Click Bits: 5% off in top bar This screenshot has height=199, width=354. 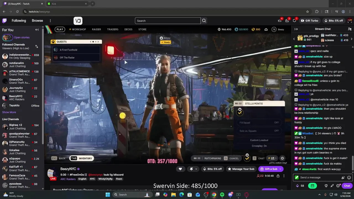click(x=333, y=21)
